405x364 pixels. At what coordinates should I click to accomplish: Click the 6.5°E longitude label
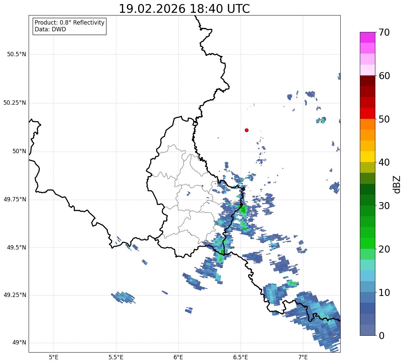point(241,357)
